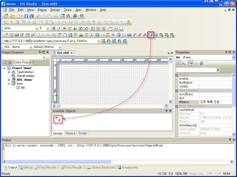Open the Entire Project scope dropdown
237x177 pixels.
click(x=31, y=62)
